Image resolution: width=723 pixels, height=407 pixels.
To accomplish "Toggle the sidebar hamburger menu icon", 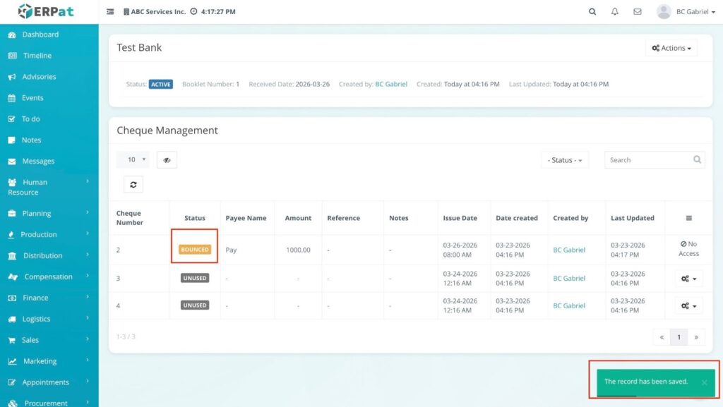I will point(110,12).
